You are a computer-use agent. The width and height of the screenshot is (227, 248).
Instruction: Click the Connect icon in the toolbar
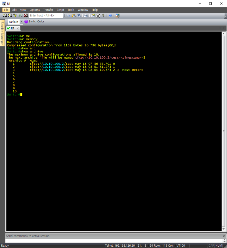[5, 16]
